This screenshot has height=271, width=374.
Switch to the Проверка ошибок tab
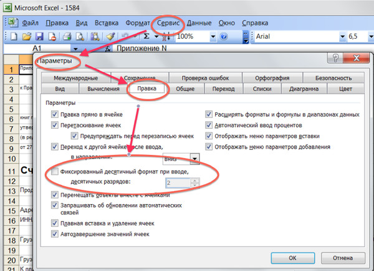click(x=205, y=78)
